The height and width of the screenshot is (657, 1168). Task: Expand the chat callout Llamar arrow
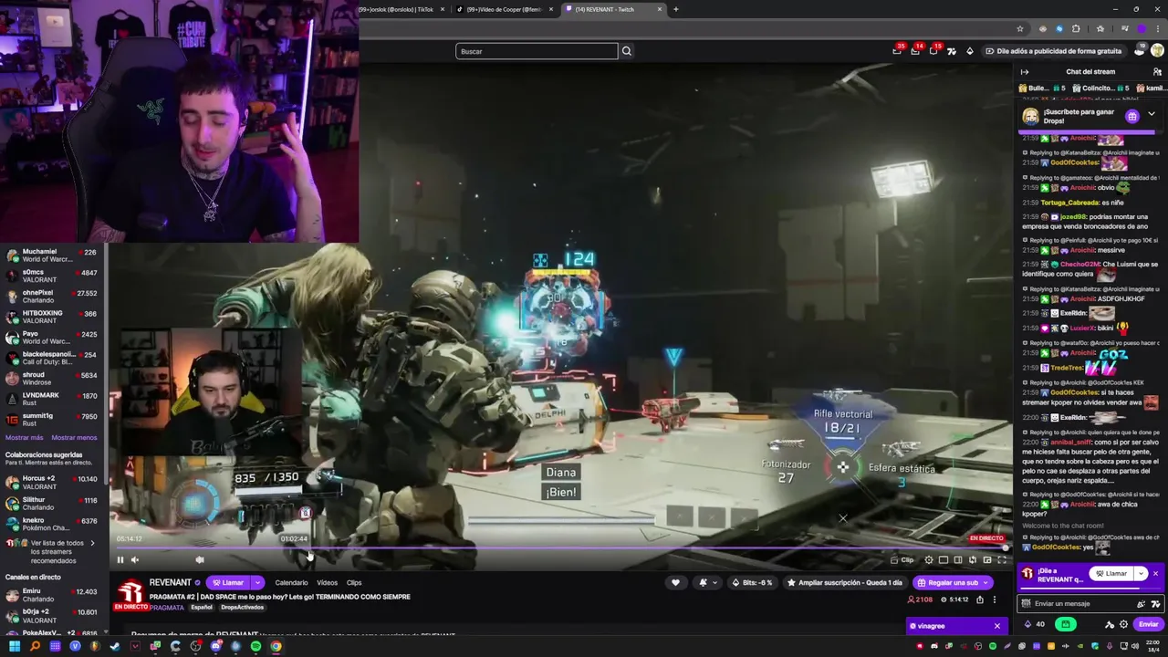pyautogui.click(x=1140, y=573)
